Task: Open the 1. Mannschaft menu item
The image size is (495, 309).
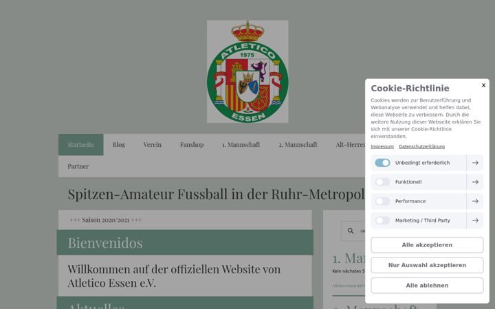Action: click(241, 145)
